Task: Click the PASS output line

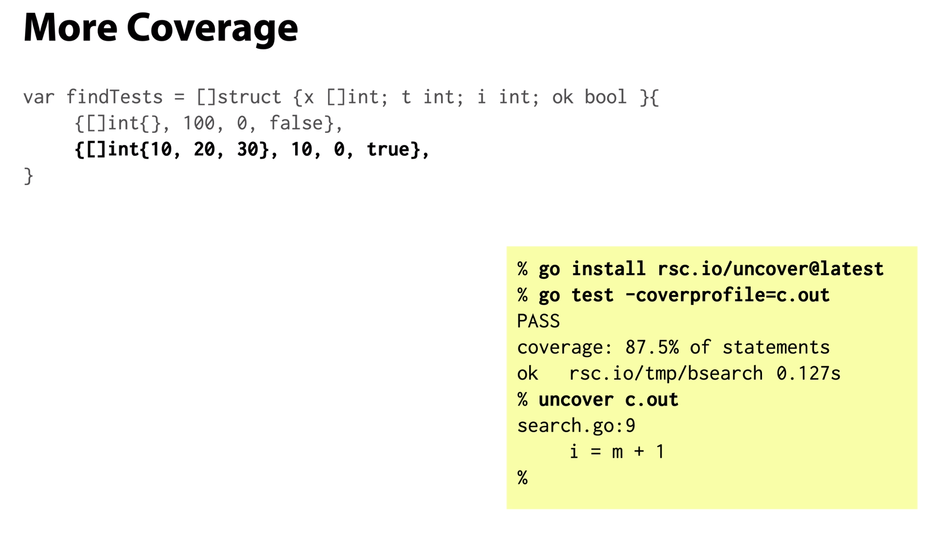Action: point(538,321)
